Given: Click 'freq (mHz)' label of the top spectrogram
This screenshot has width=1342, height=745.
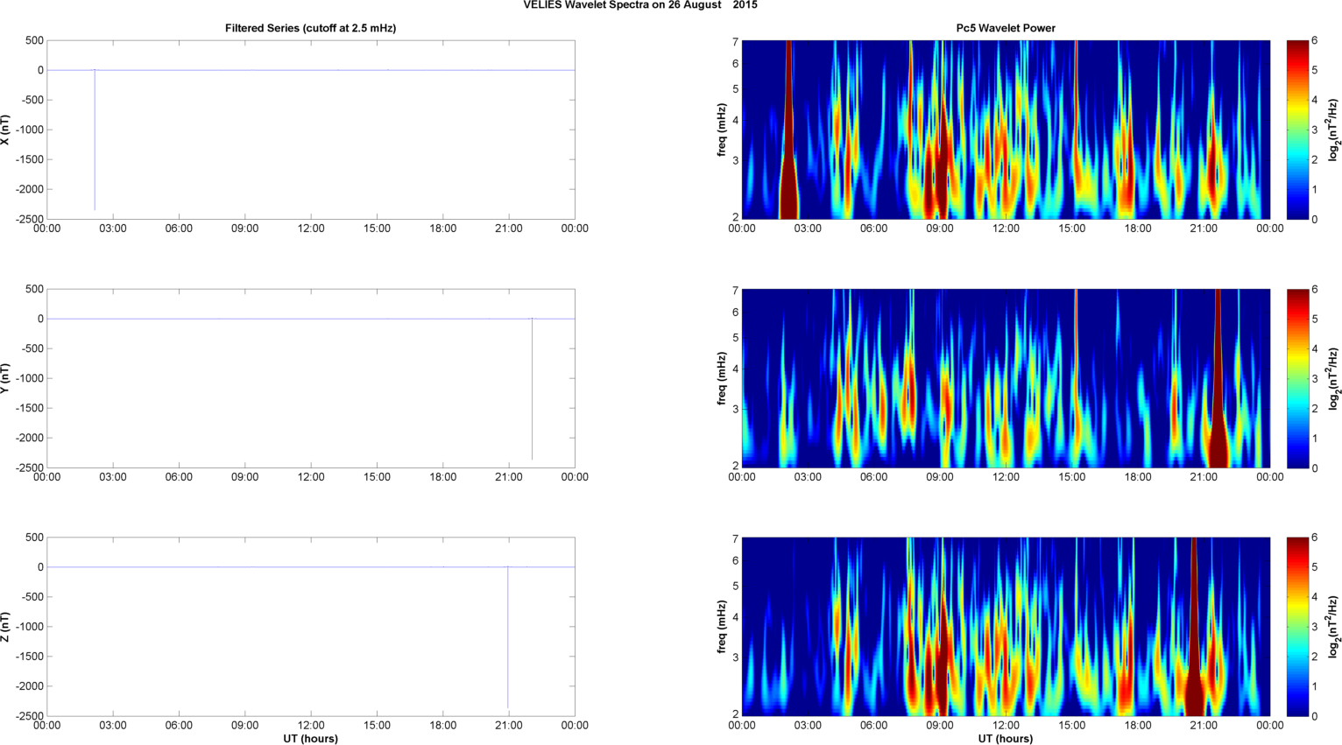Looking at the screenshot, I should point(721,130).
